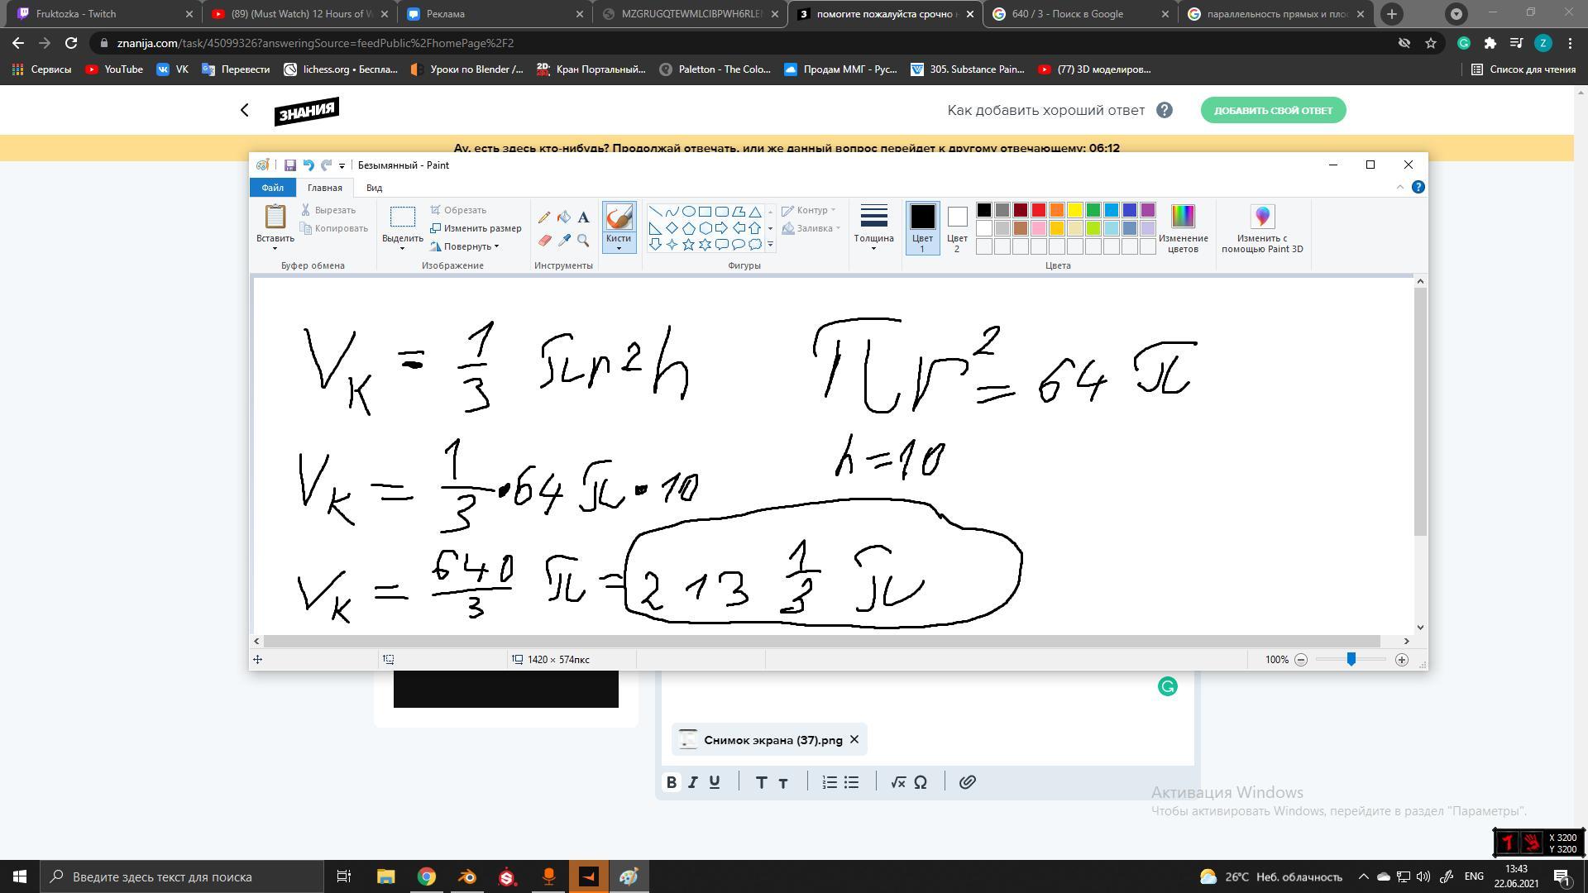Click Изменить размер (Resize) button
Image resolution: width=1588 pixels, height=893 pixels.
(x=476, y=228)
